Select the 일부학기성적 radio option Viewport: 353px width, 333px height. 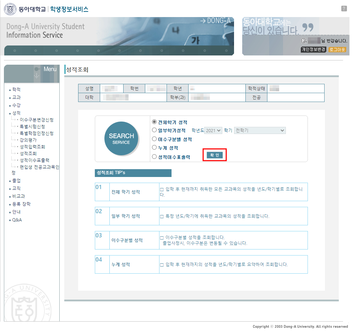pyautogui.click(x=154, y=130)
